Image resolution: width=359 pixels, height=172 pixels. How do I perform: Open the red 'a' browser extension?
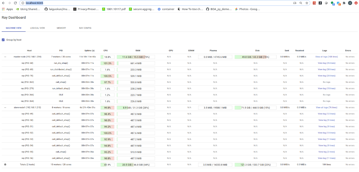pos(314,3)
